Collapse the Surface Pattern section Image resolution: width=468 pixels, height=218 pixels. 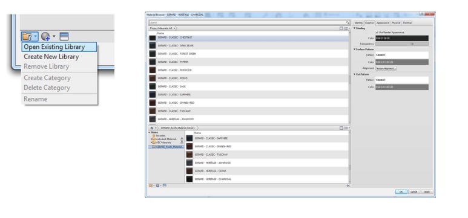[355, 49]
